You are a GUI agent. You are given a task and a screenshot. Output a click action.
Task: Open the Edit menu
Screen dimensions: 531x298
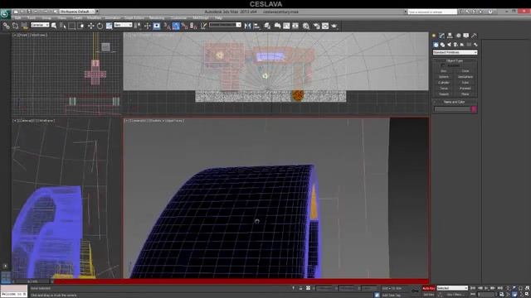point(18,18)
